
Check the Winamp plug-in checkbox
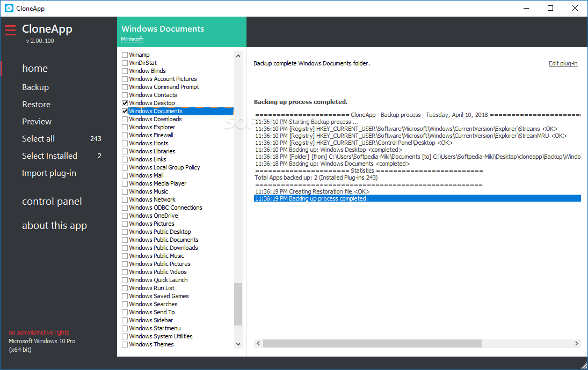click(x=125, y=55)
